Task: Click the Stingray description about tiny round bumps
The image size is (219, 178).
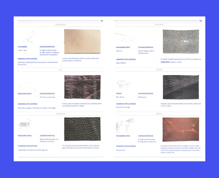Action: point(181,59)
